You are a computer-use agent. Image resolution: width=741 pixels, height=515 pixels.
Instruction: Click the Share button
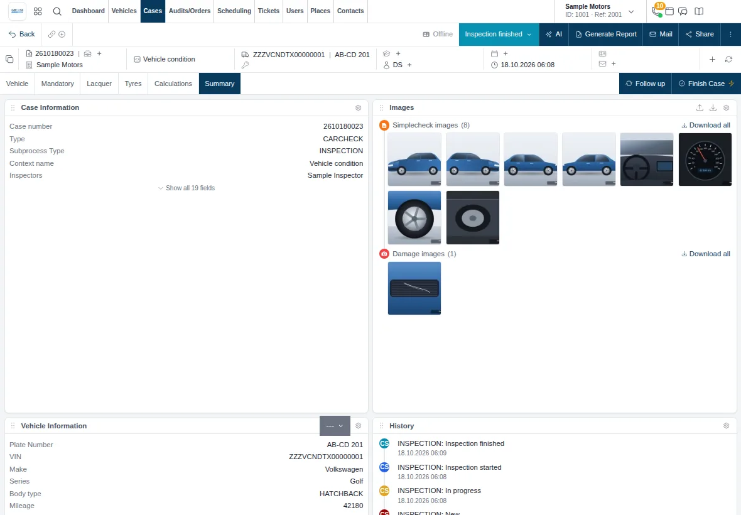tap(700, 34)
